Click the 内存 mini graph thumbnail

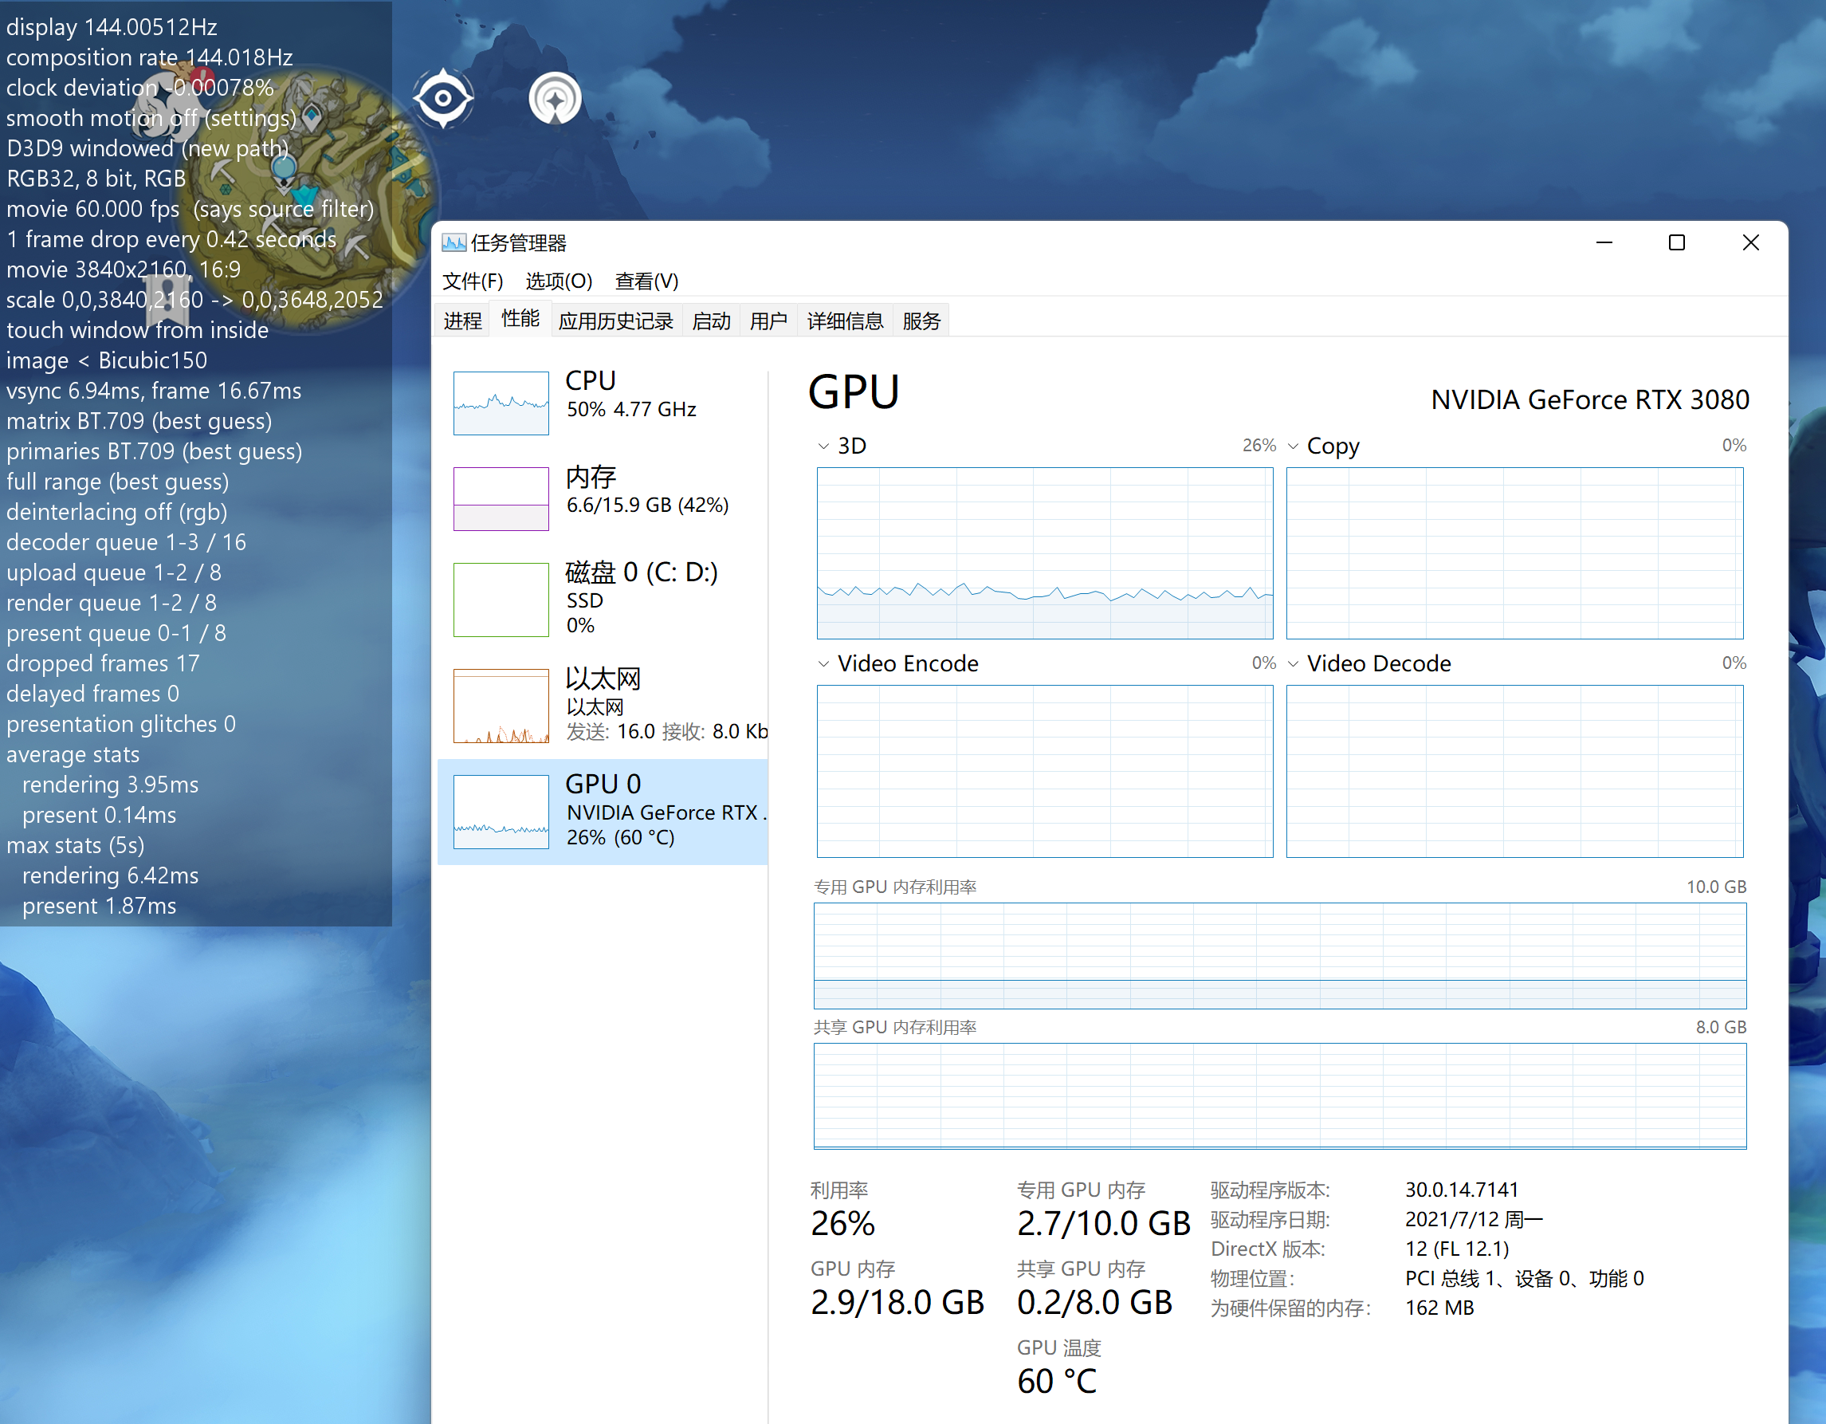pos(501,498)
